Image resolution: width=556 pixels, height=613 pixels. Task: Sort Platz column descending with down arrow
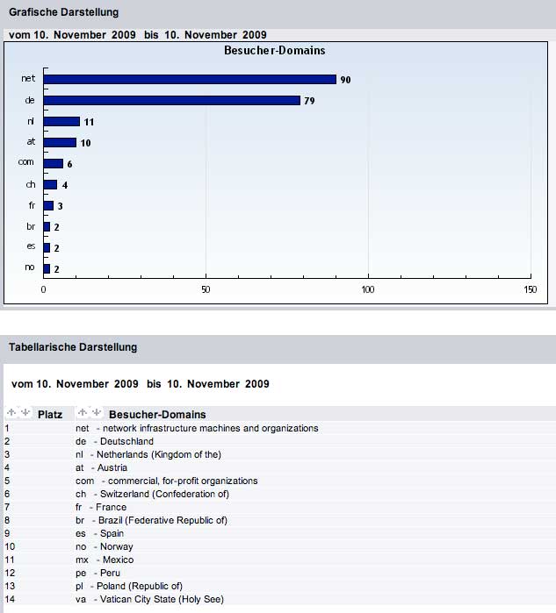point(25,413)
